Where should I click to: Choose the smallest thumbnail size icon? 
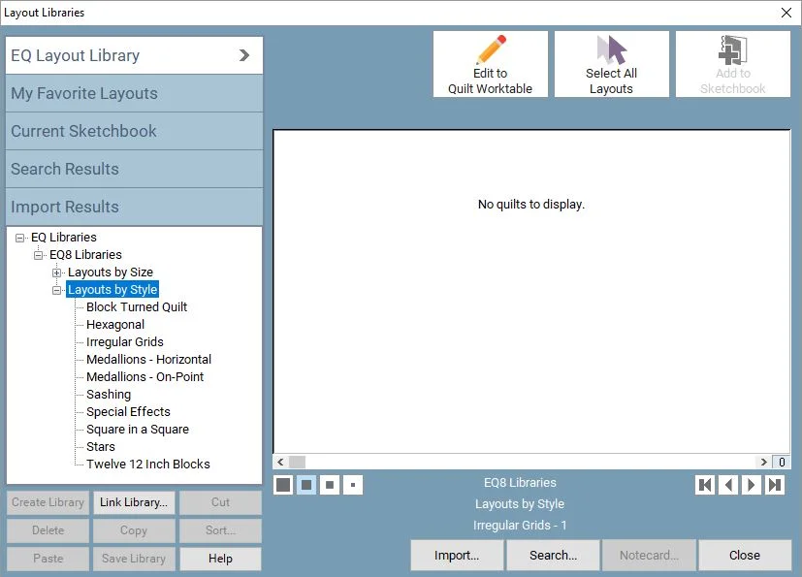click(353, 485)
